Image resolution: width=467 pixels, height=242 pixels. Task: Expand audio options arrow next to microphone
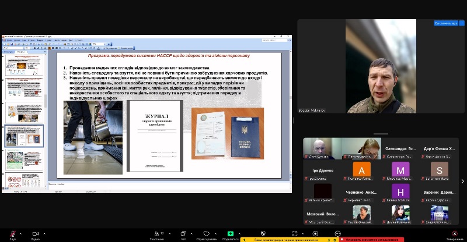(x=22, y=232)
